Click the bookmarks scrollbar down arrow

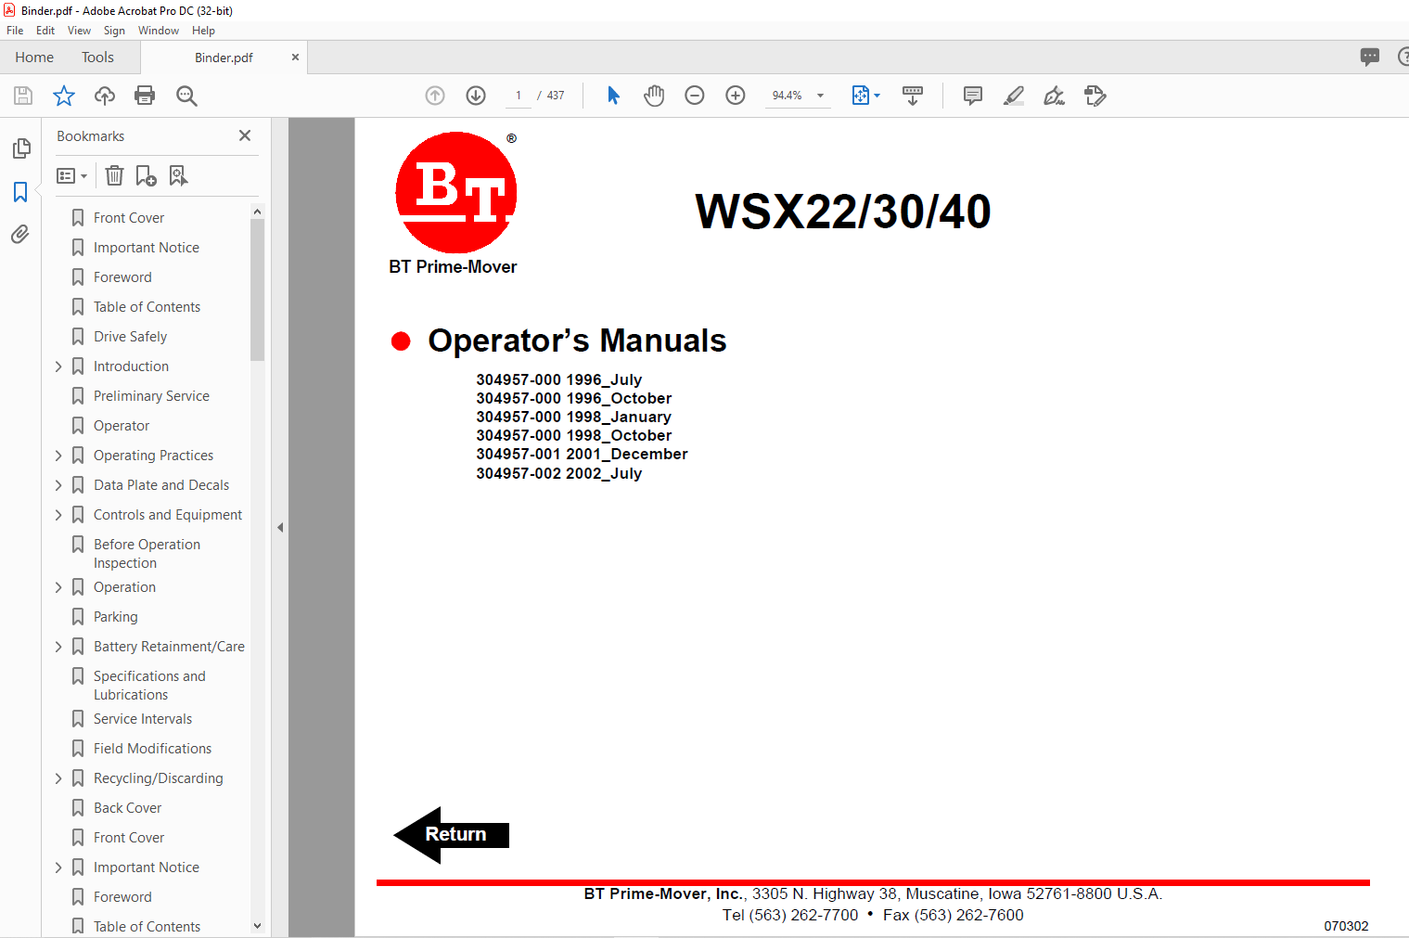(x=257, y=926)
